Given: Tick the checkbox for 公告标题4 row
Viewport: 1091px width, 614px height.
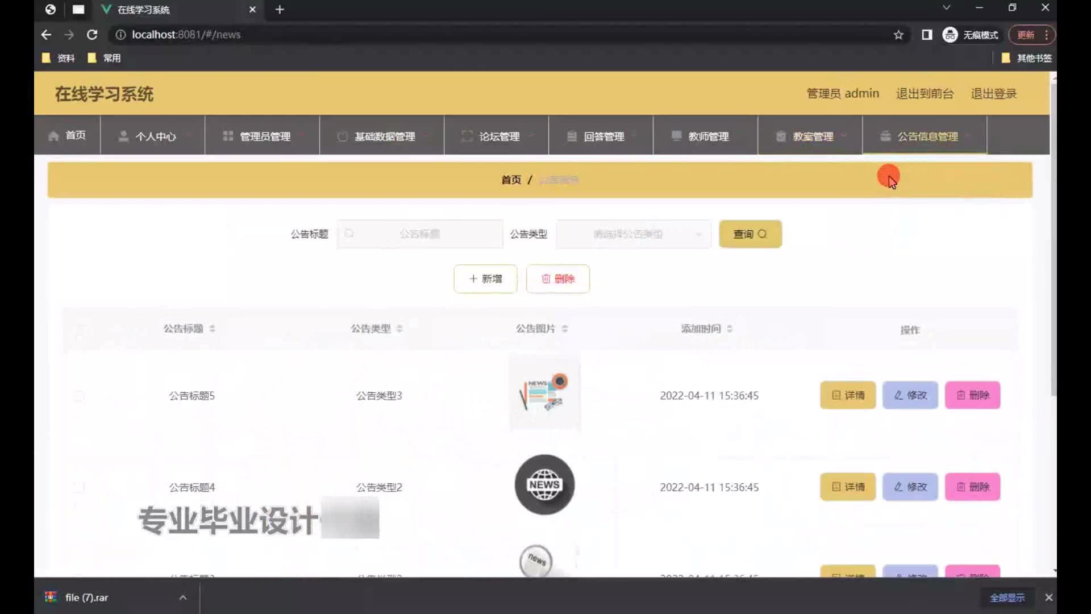Looking at the screenshot, I should 79,487.
